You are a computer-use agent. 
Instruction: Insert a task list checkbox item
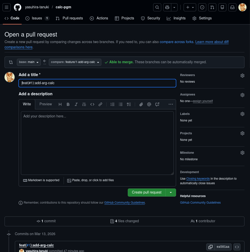[x=129, y=104]
